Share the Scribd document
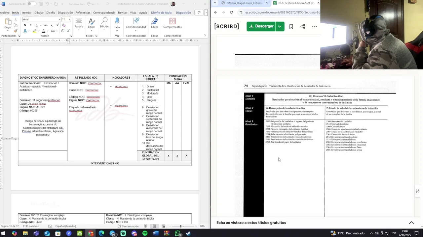 [303, 26]
